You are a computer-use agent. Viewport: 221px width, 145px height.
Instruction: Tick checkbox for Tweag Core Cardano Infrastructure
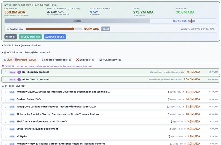[6, 107]
